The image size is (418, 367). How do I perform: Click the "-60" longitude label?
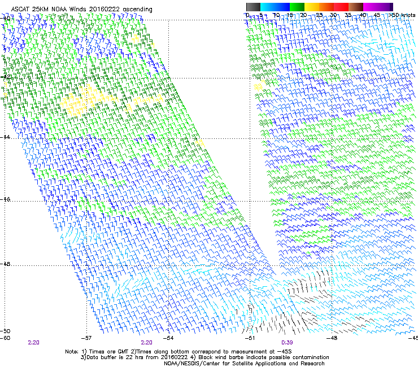(x=5, y=338)
